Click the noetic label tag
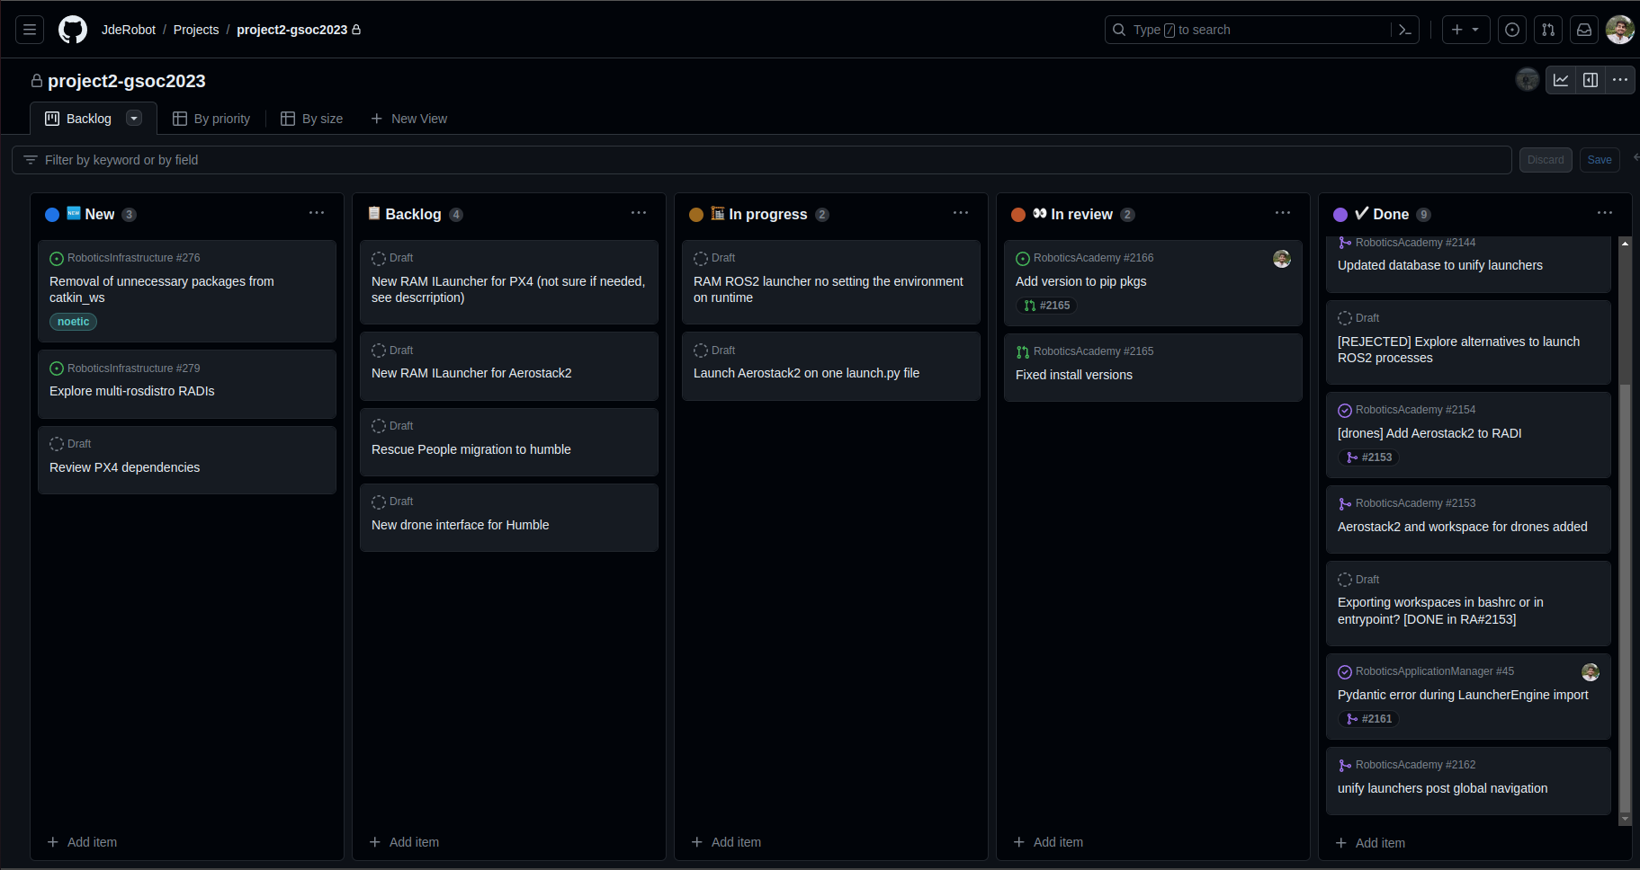Image resolution: width=1640 pixels, height=870 pixels. point(74,322)
